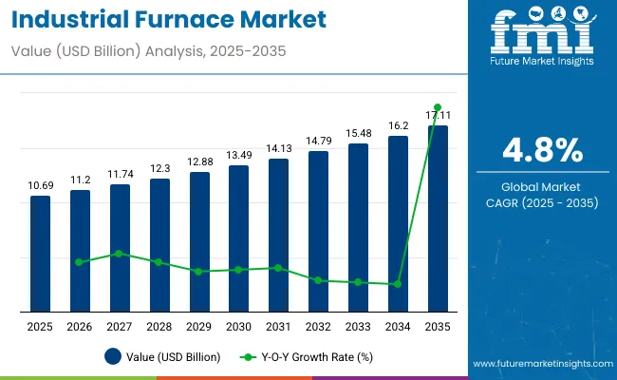Click the 12.3 data label
The height and width of the screenshot is (380, 617).
pos(159,168)
